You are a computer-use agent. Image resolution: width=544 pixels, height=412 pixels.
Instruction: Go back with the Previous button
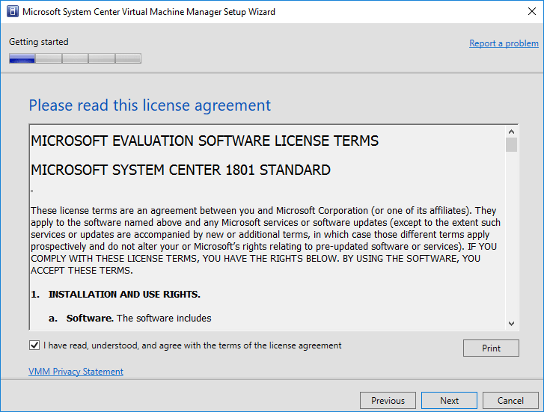(x=388, y=401)
